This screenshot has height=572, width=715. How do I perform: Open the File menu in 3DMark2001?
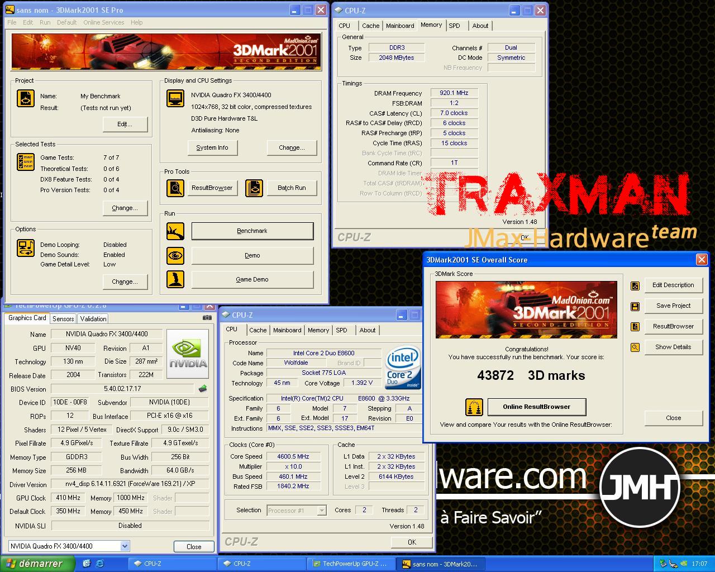pos(12,22)
